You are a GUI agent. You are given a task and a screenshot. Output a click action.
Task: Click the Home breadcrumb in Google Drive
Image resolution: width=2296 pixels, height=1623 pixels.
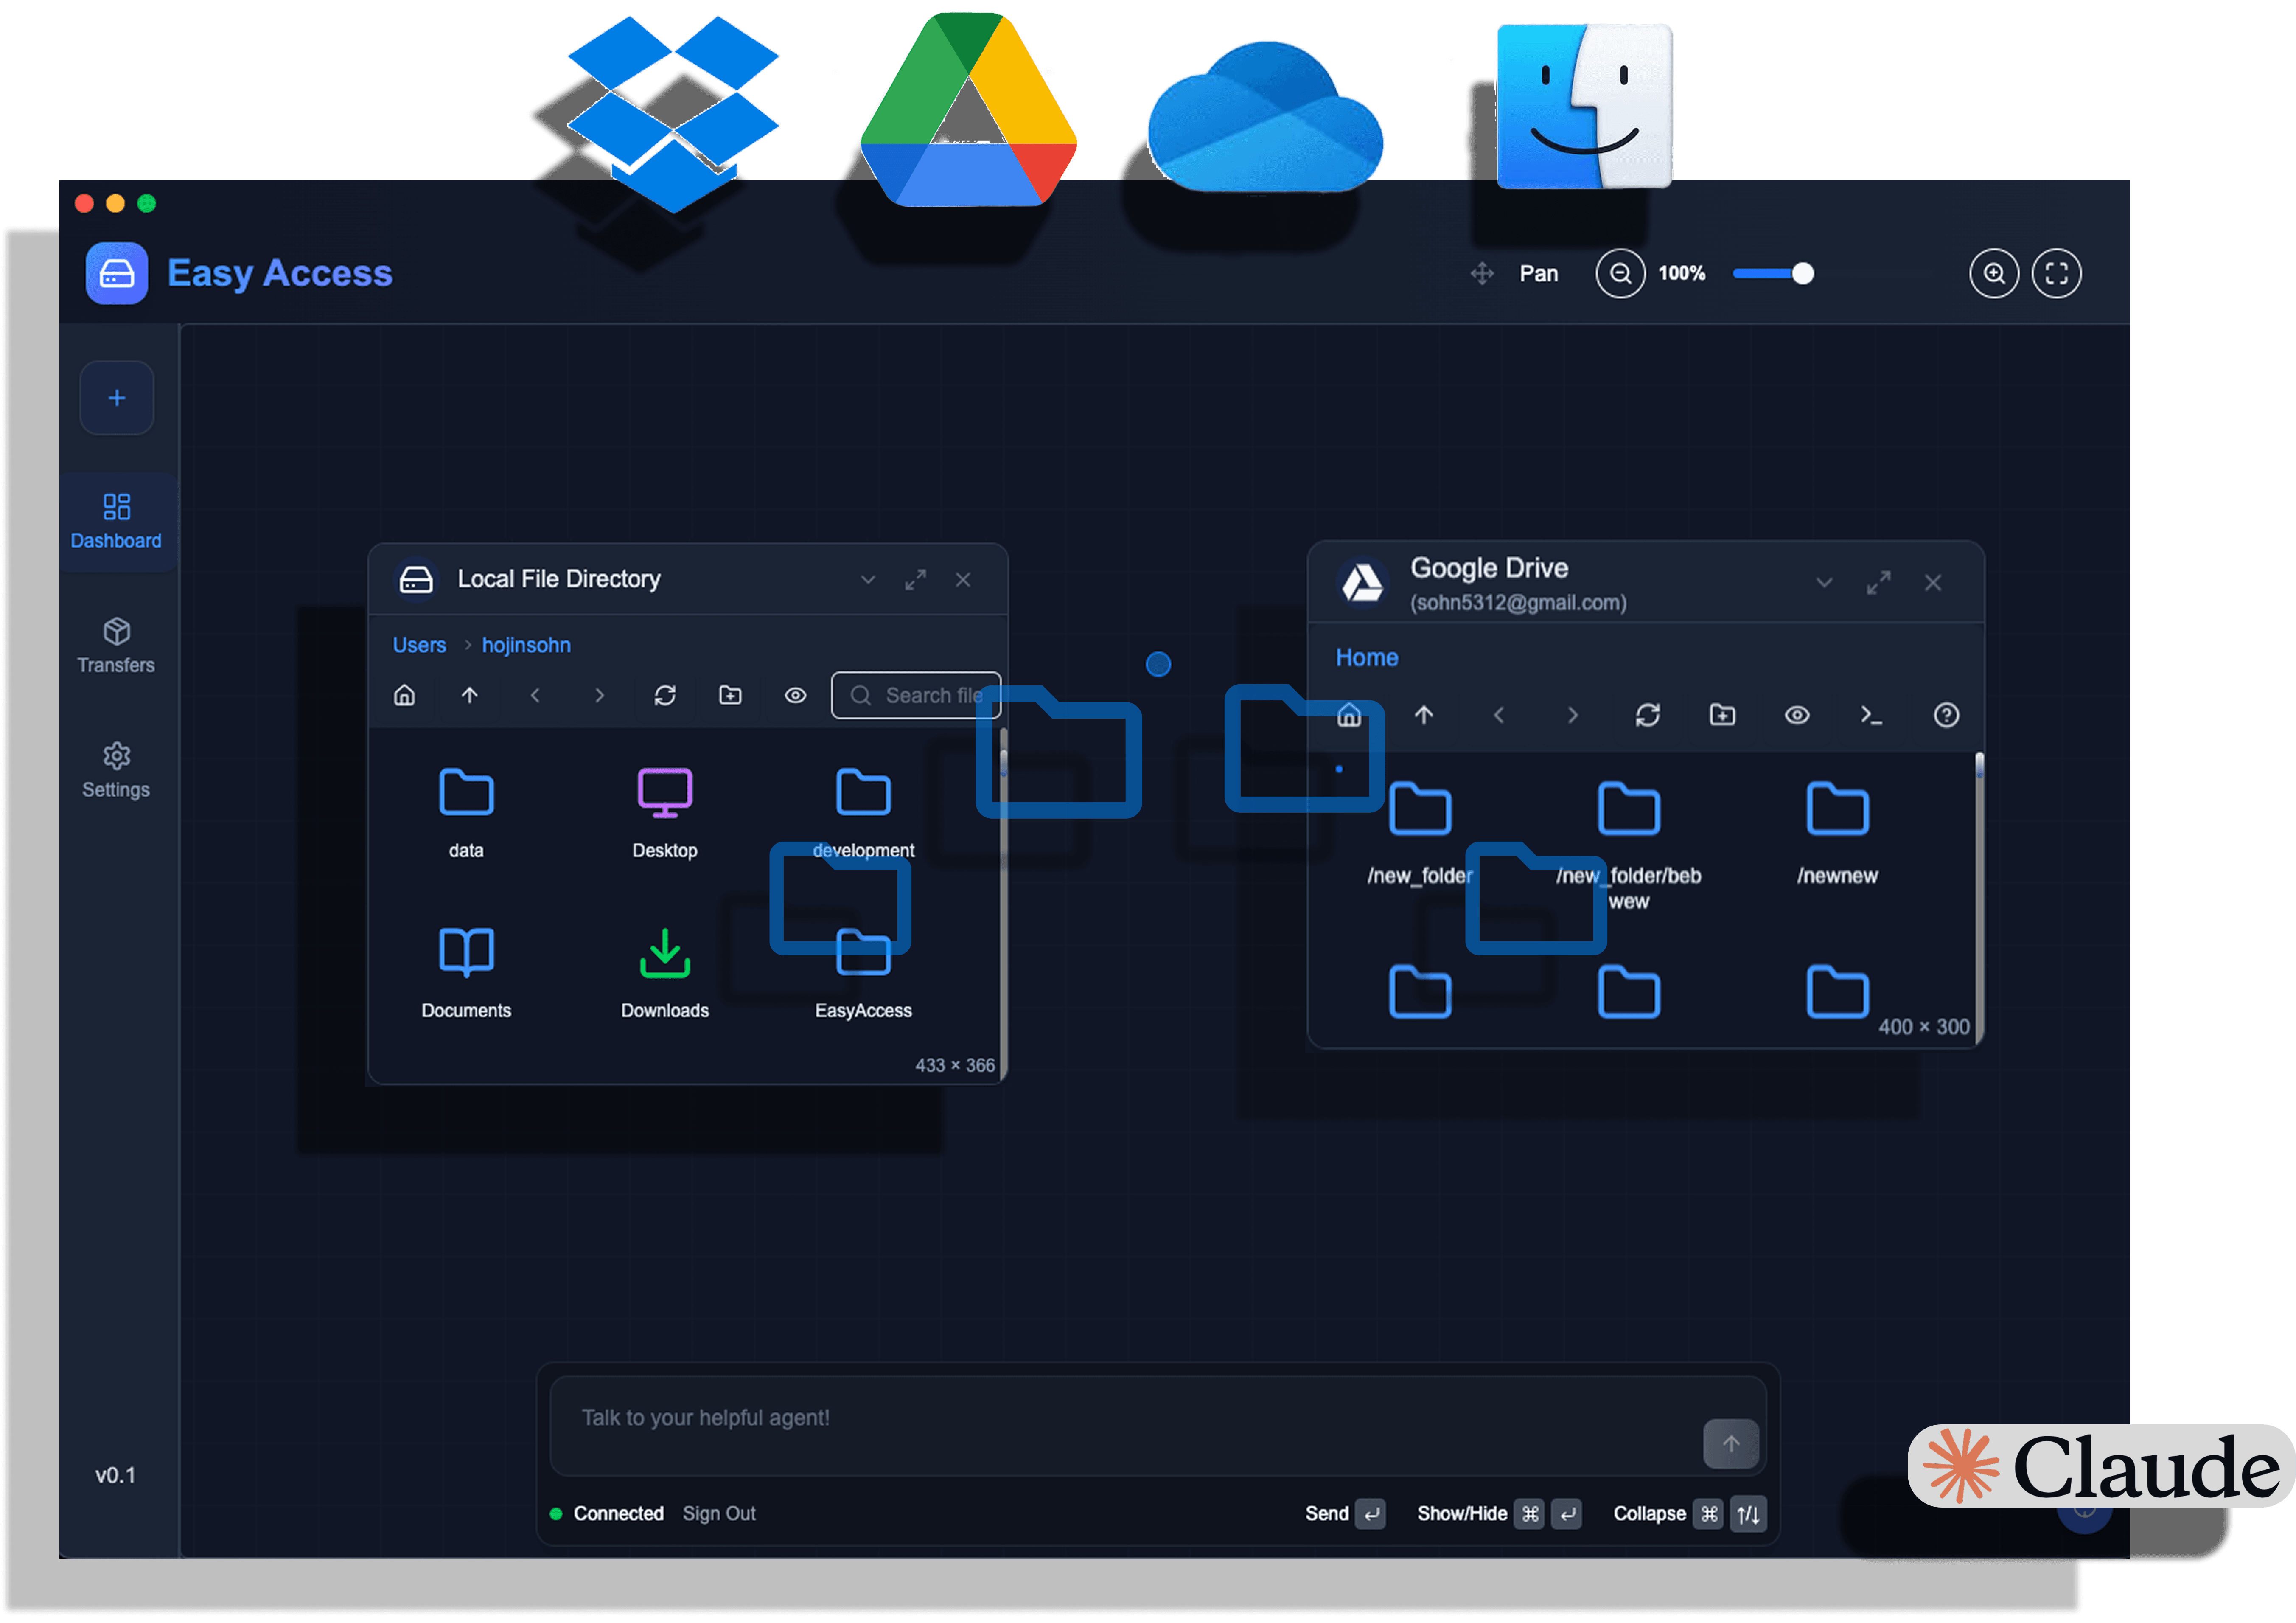(1367, 658)
